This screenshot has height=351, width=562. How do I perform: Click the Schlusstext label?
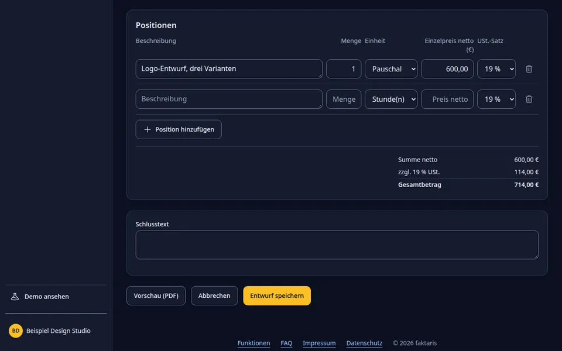[152, 224]
